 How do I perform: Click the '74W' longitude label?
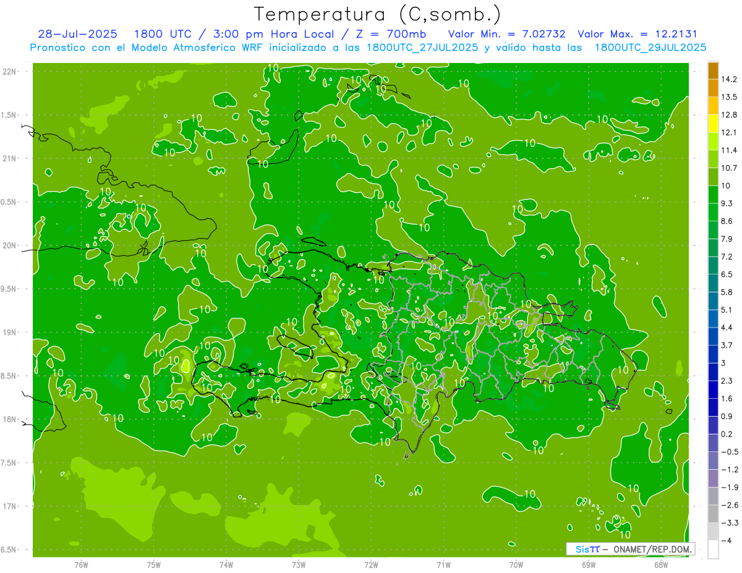tap(226, 564)
